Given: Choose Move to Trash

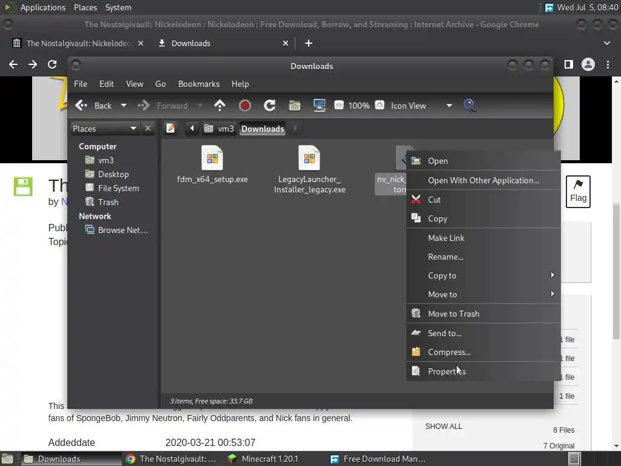Looking at the screenshot, I should click(483, 314).
